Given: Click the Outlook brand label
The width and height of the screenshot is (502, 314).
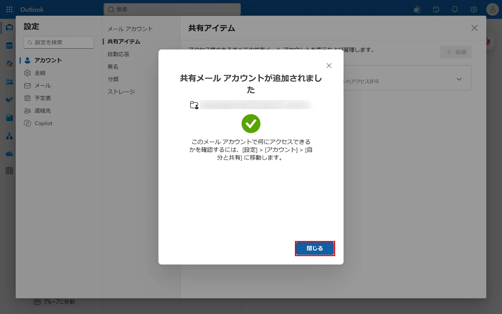Looking at the screenshot, I should 32,9.
